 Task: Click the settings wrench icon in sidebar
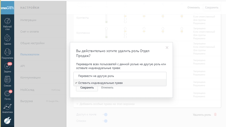click(x=7, y=120)
